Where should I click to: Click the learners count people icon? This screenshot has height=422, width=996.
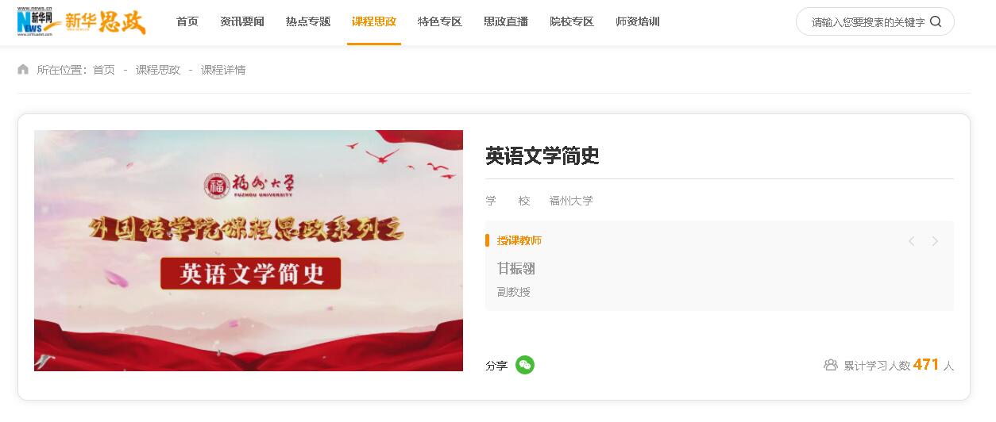(831, 365)
